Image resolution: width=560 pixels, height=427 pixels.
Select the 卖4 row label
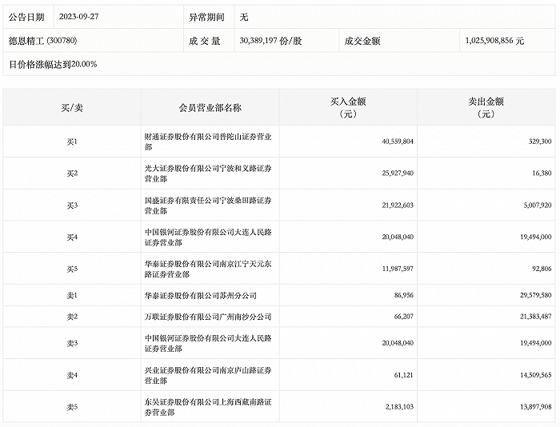click(72, 376)
